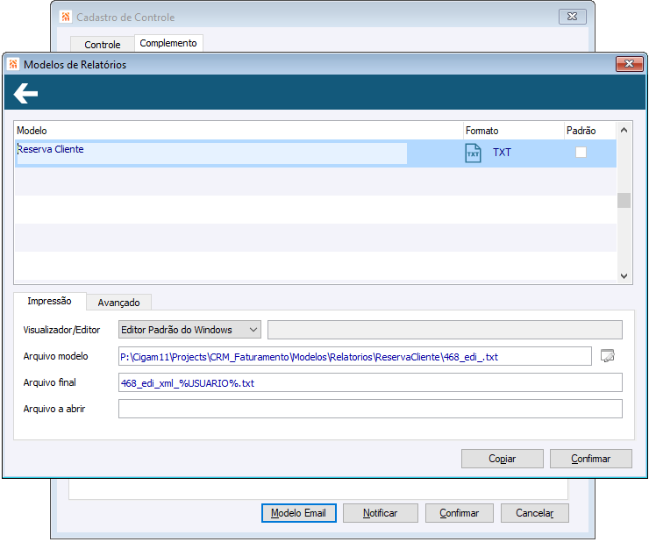This screenshot has width=649, height=542.
Task: Click the model list scrollbar thumb
Action: (624, 201)
